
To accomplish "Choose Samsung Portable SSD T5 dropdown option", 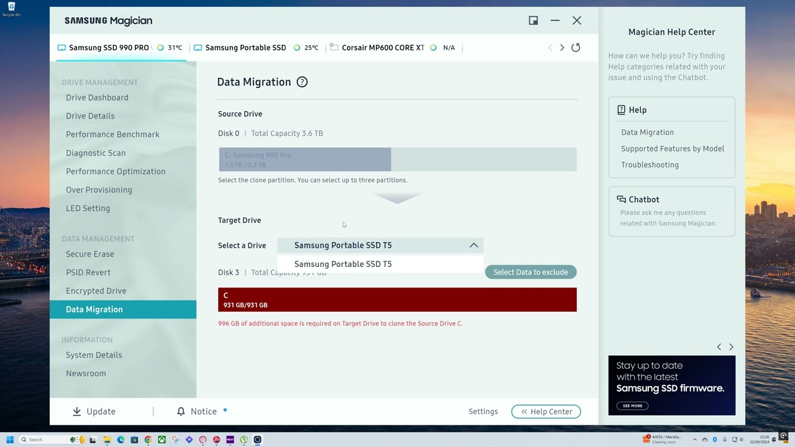I will (380, 264).
